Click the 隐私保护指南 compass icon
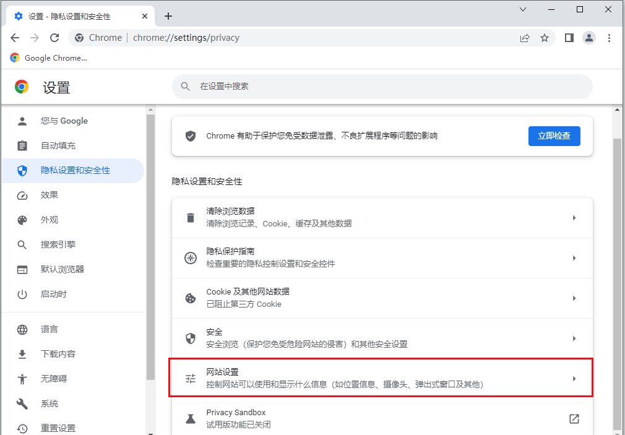Screen dimensions: 625x435 (x=191, y=258)
